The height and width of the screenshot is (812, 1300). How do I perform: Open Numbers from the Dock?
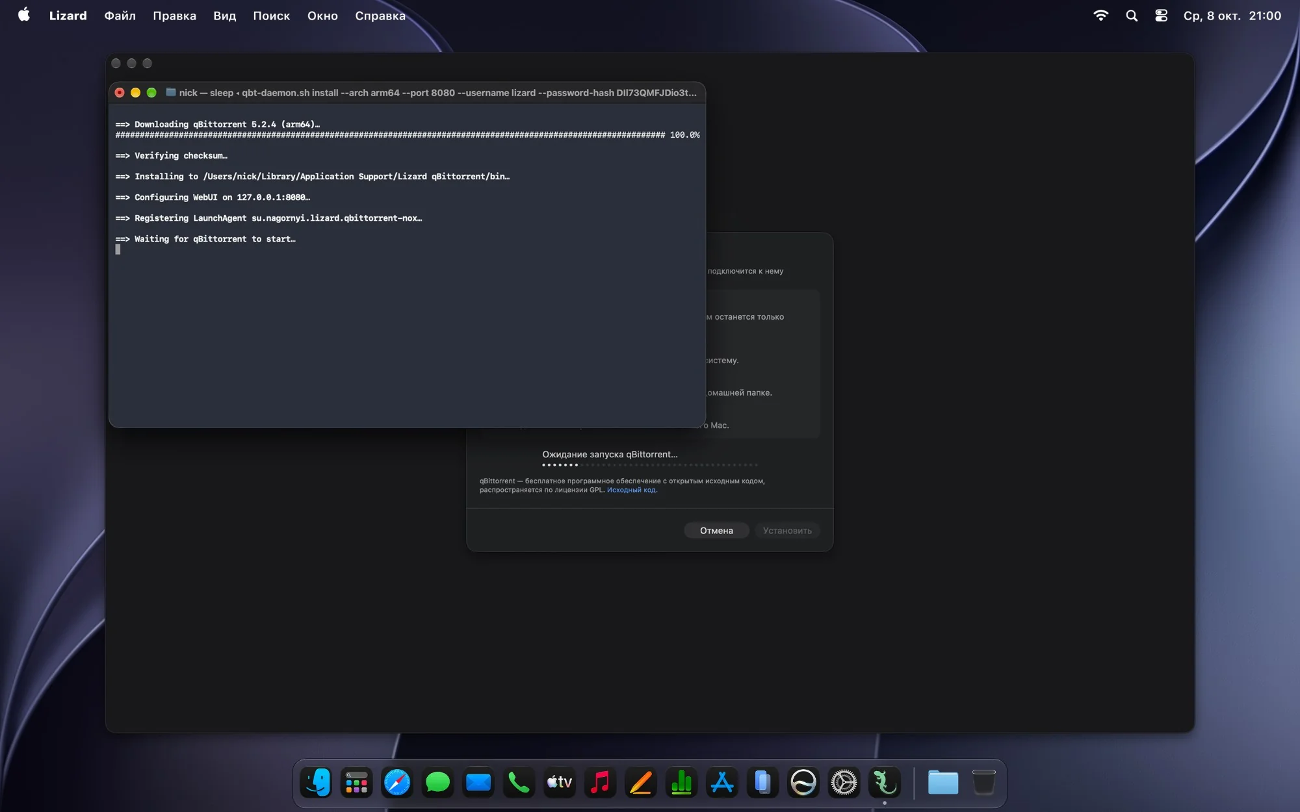(x=681, y=782)
